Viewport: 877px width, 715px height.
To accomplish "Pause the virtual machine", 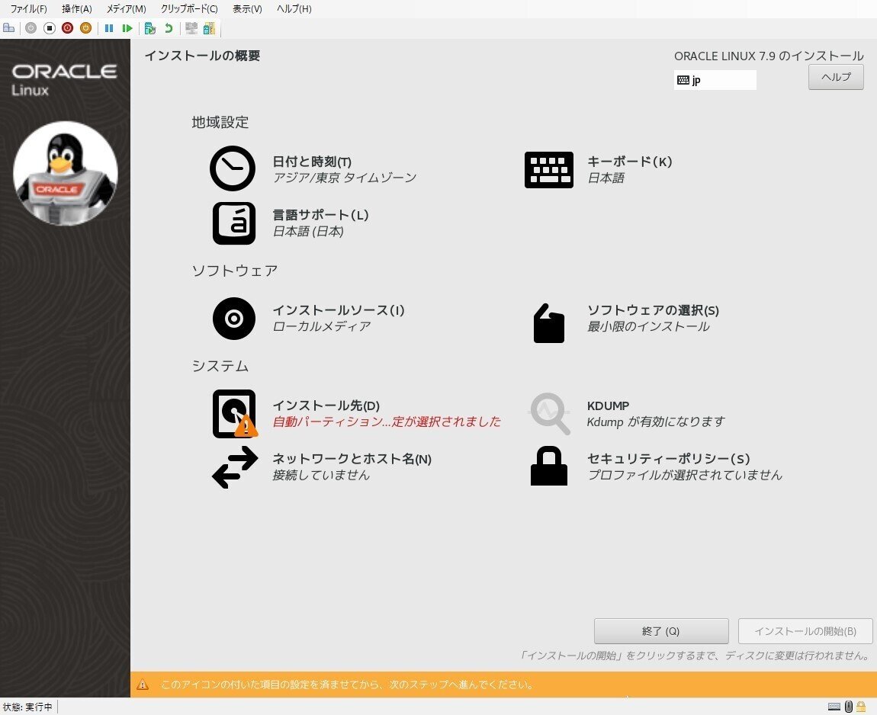I will click(x=109, y=28).
